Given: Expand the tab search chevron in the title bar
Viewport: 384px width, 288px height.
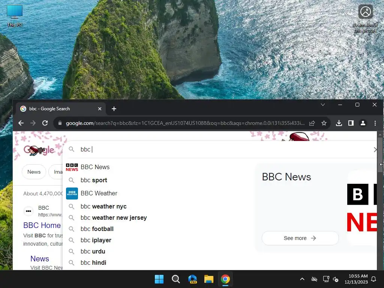Looking at the screenshot, I should [323, 105].
